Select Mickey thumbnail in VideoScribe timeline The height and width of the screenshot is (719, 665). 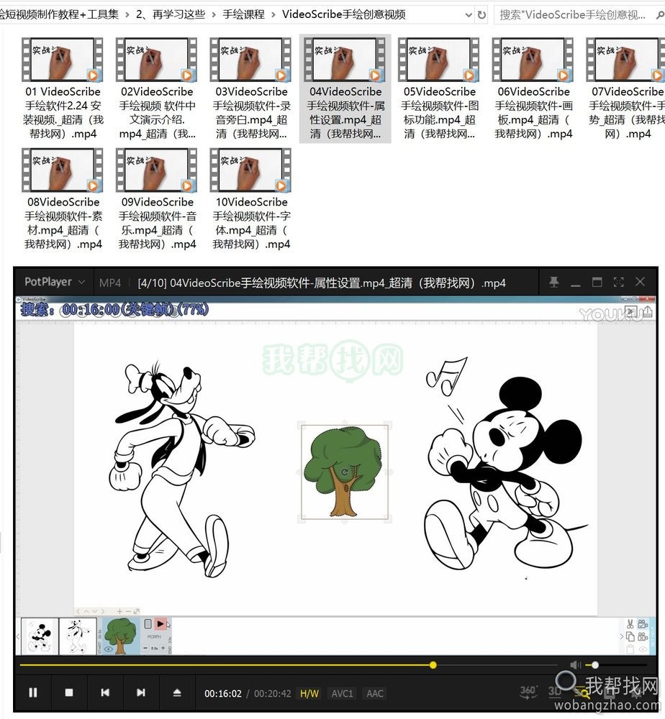pyautogui.click(x=40, y=636)
